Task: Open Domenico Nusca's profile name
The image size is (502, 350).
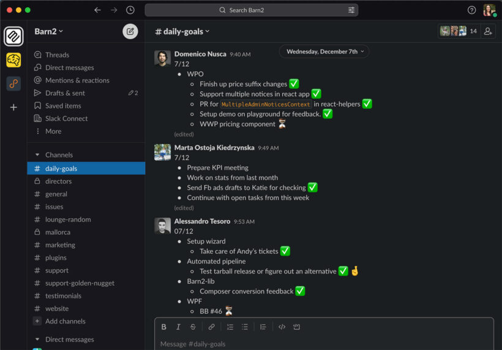Action: click(200, 54)
